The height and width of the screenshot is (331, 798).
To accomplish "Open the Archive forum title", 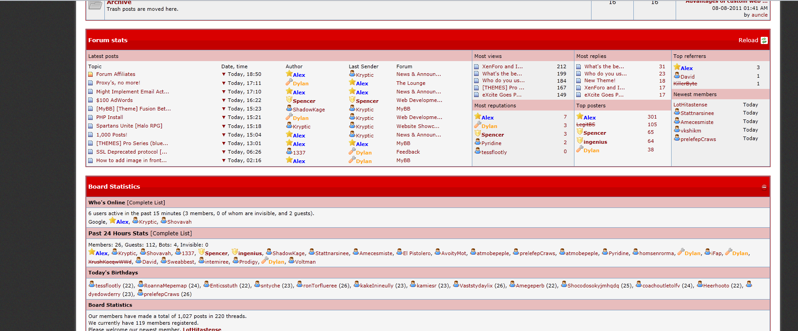I will coord(119,3).
